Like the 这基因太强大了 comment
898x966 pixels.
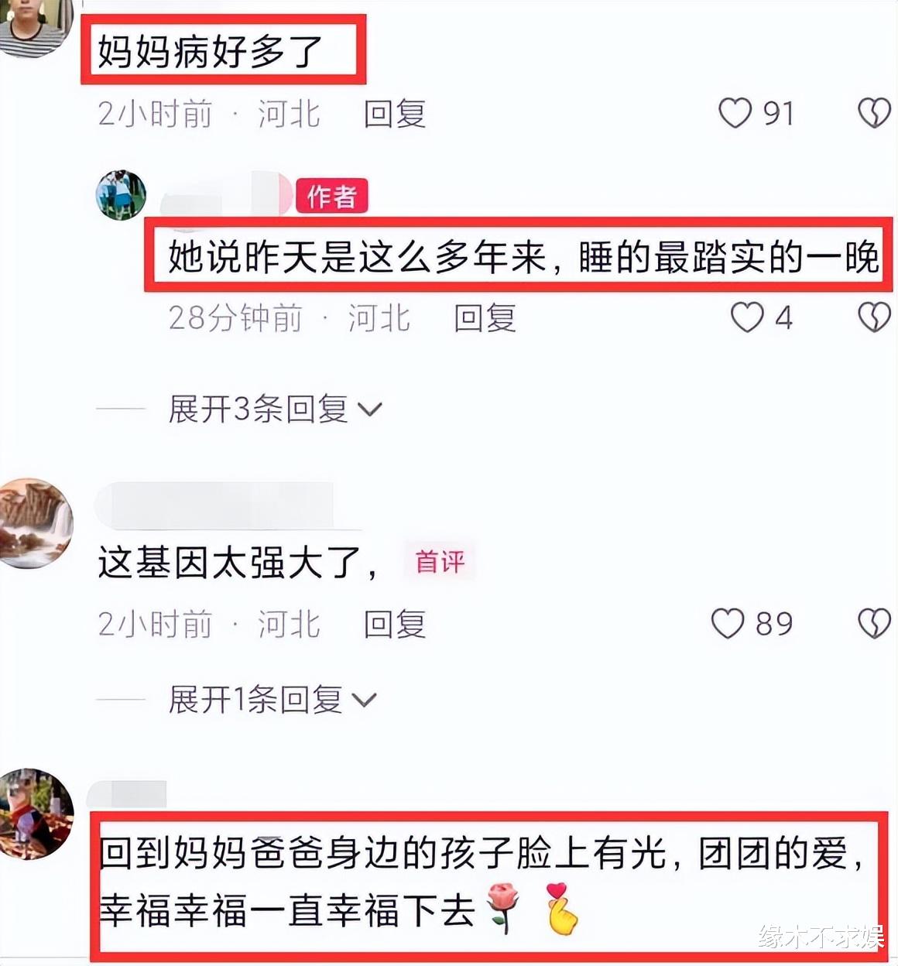coord(728,624)
